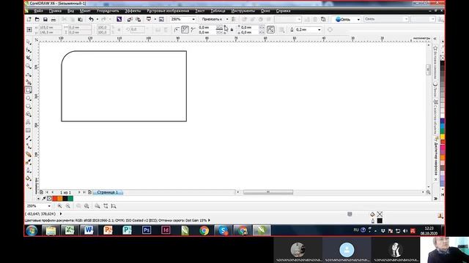Open InDesign from the taskbar

166,231
